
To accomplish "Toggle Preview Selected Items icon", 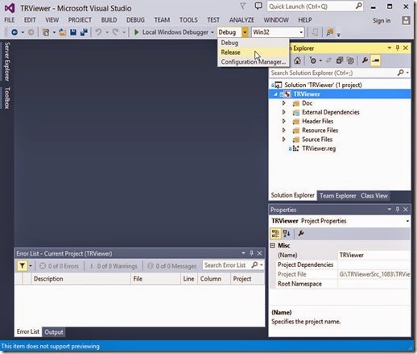I will (x=375, y=60).
